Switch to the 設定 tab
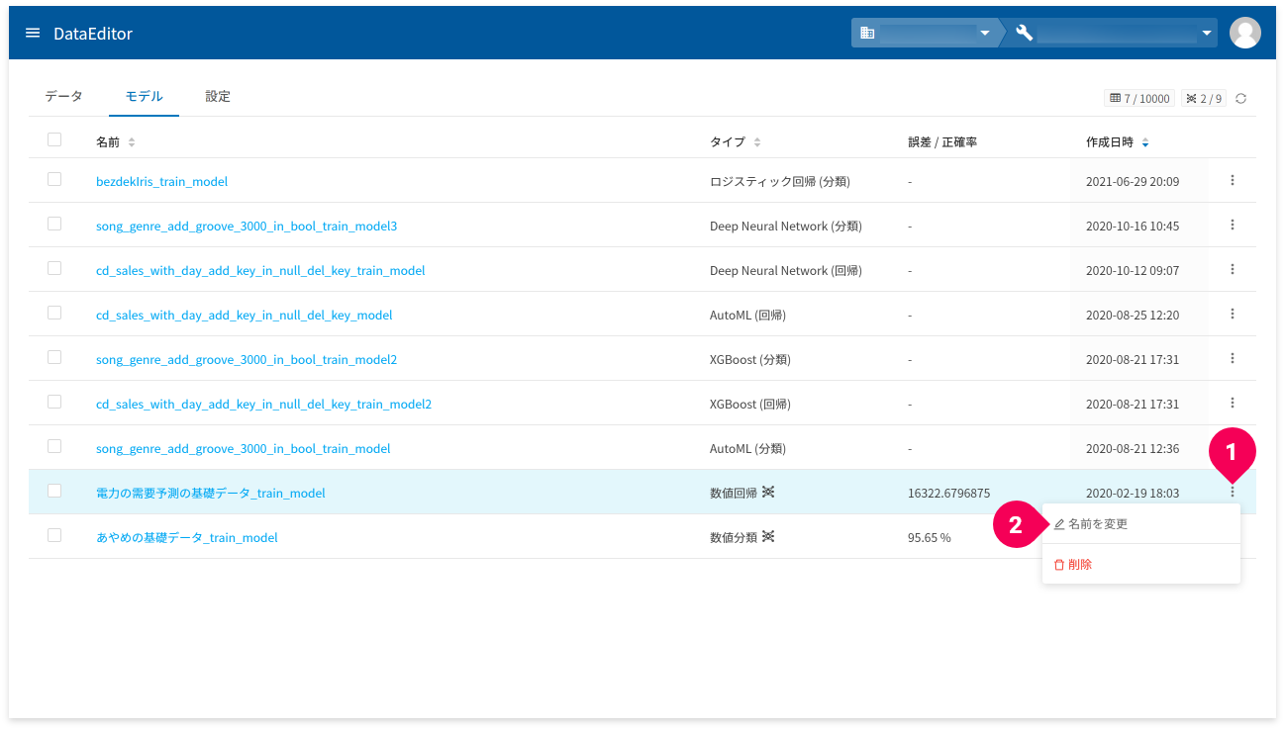1285x730 pixels. (218, 96)
